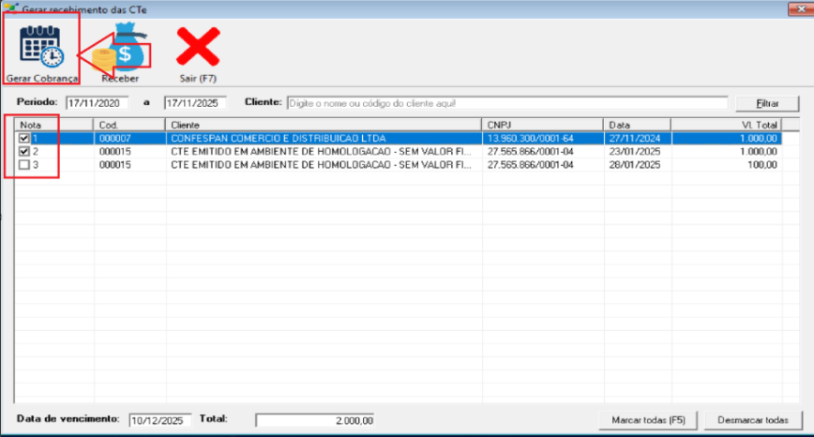Edit the Data de vencimento field
The image size is (814, 437).
(x=160, y=420)
